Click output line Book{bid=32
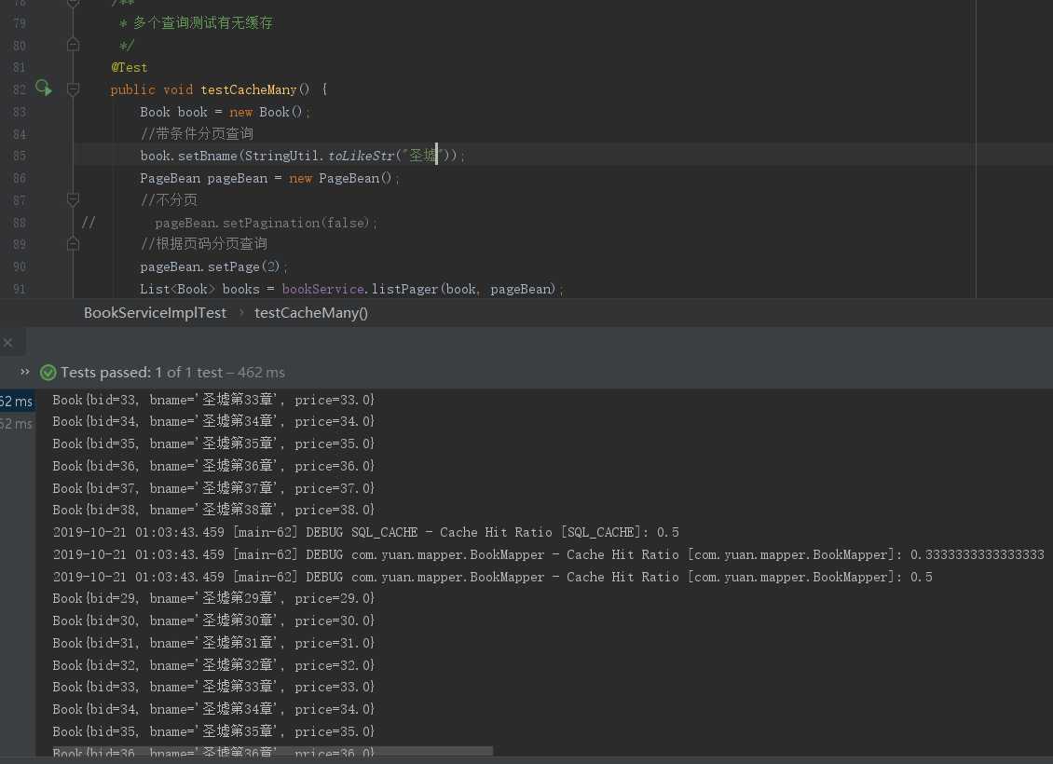 tap(213, 665)
